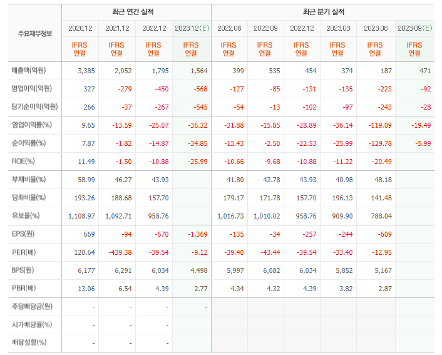The height and width of the screenshot is (355, 442).
Task: Click the 11.49 ROE value
Action: [86, 162]
